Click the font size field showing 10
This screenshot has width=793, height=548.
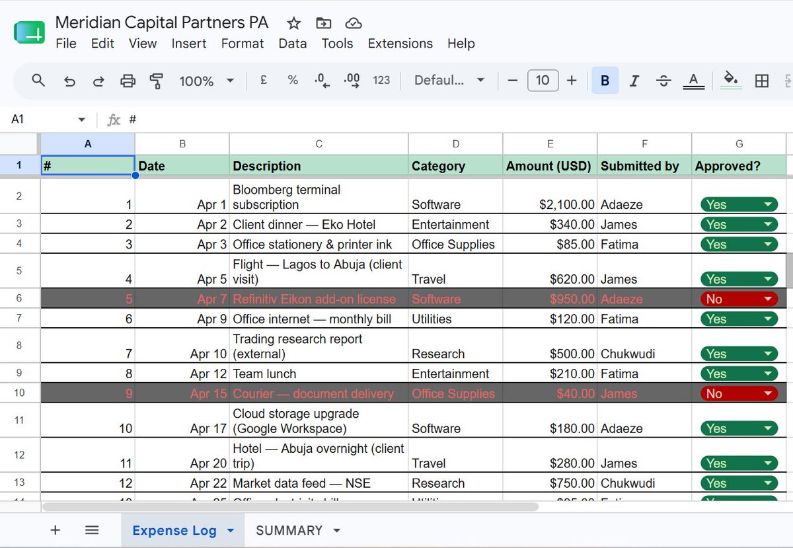[x=543, y=81]
